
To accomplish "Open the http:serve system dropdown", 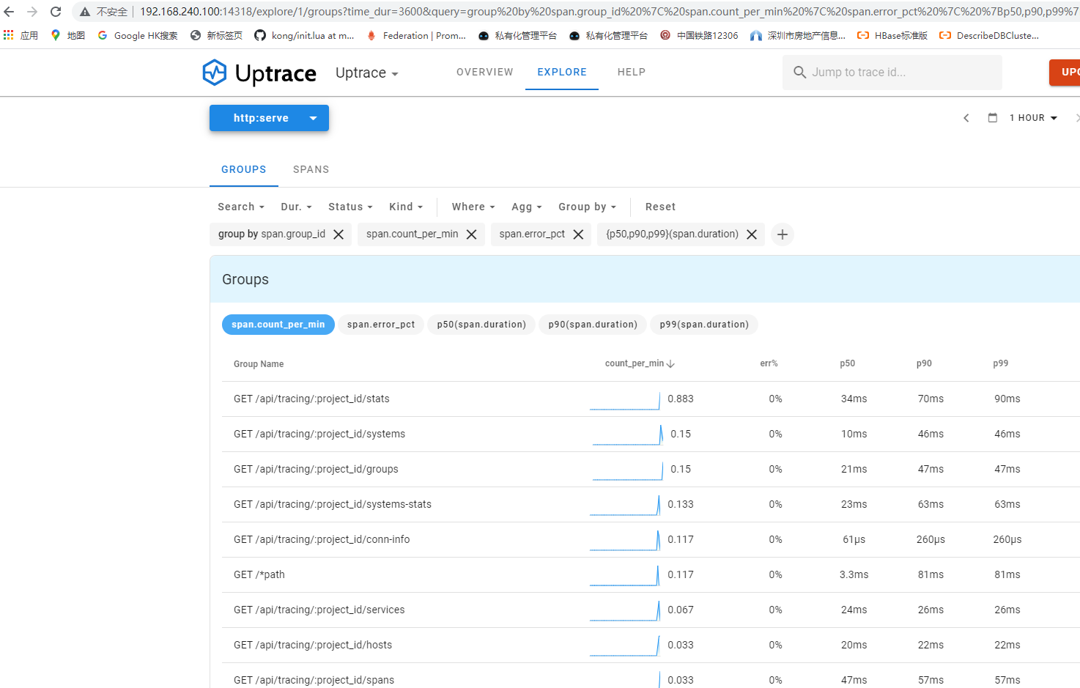I will (x=269, y=118).
